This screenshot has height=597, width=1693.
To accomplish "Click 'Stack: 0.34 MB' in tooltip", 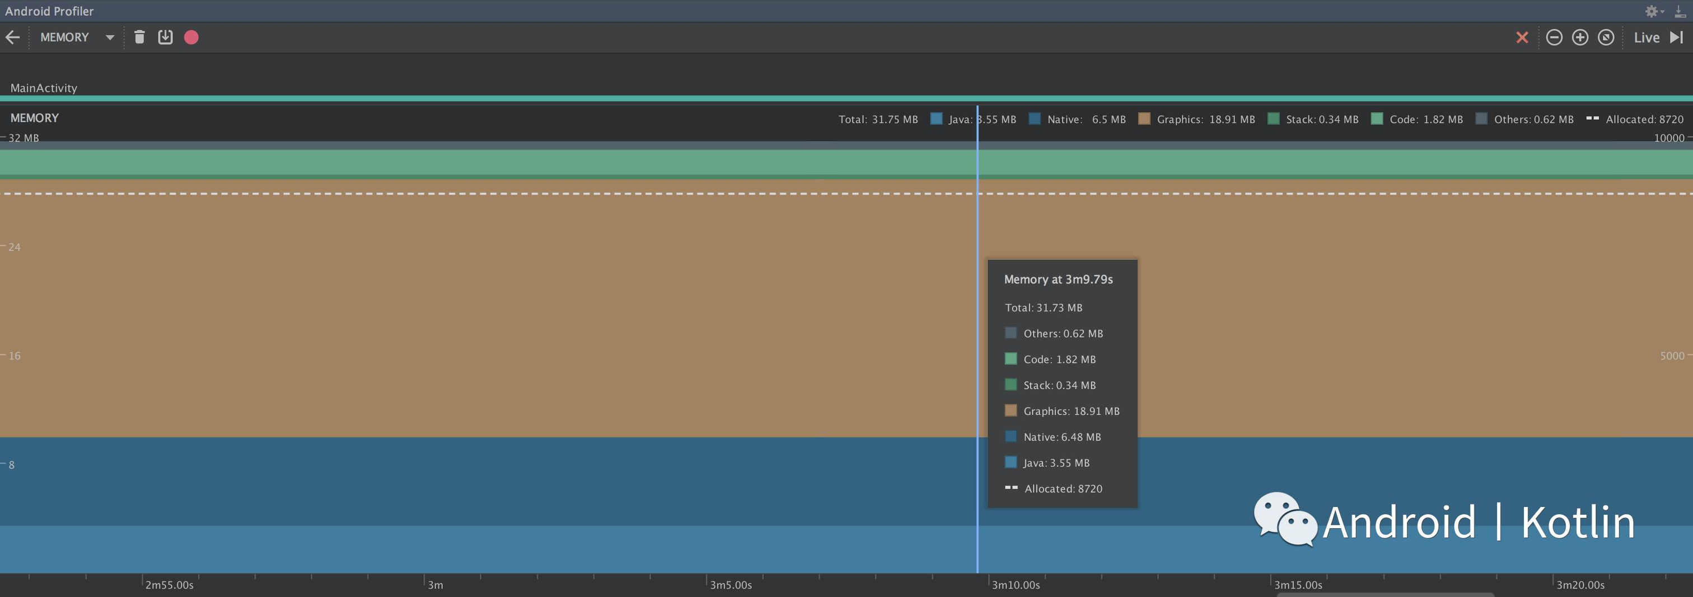I will coord(1059,385).
